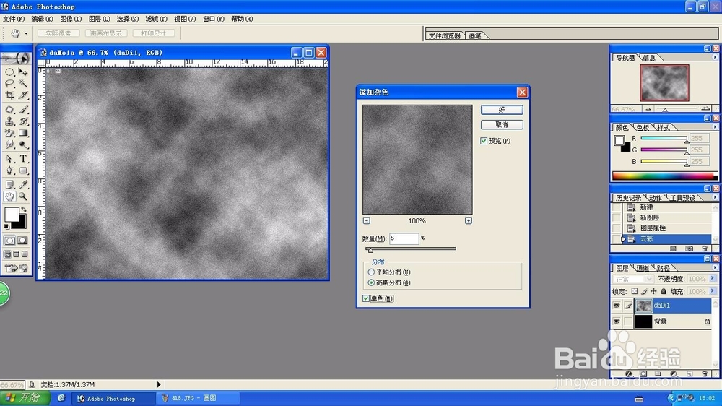Toggle the Preview checkbox in Add Noise

pyautogui.click(x=484, y=141)
